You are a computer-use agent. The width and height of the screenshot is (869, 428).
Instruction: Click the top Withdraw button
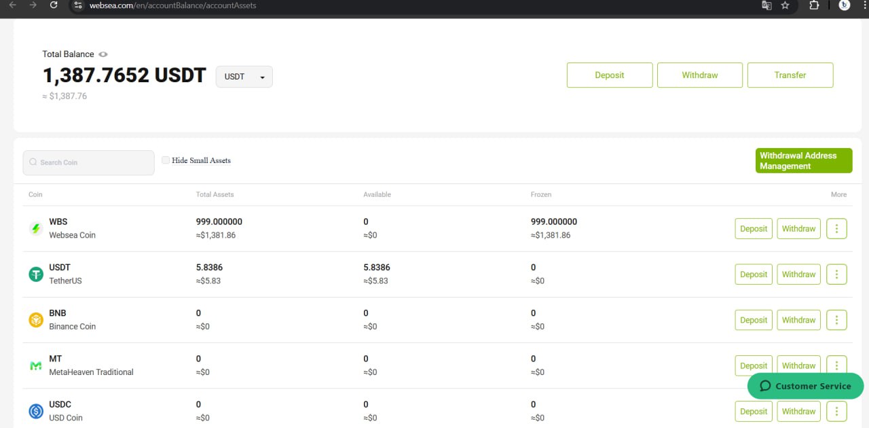[700, 75]
